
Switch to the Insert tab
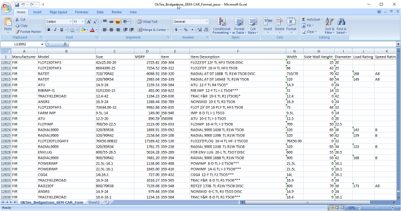tap(37, 12)
